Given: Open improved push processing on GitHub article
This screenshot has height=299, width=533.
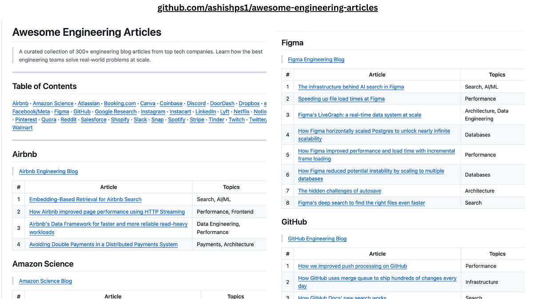Looking at the screenshot, I should point(352,266).
